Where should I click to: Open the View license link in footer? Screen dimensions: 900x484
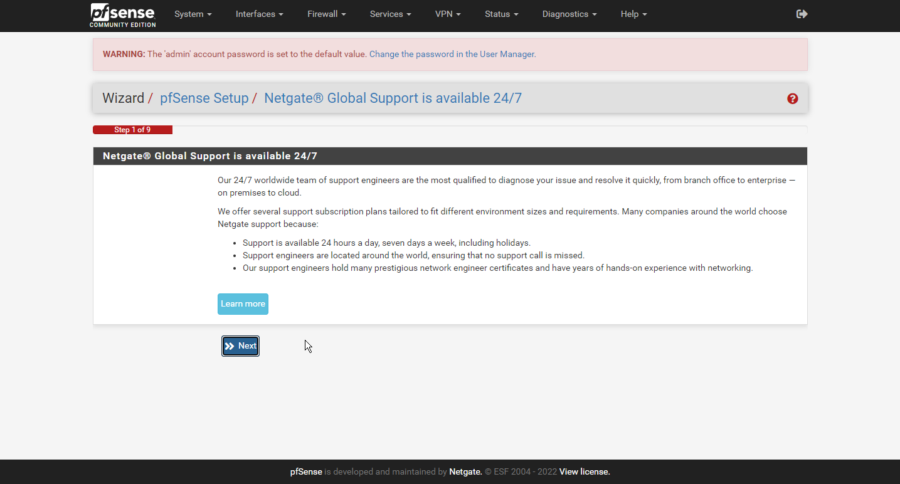pos(585,472)
